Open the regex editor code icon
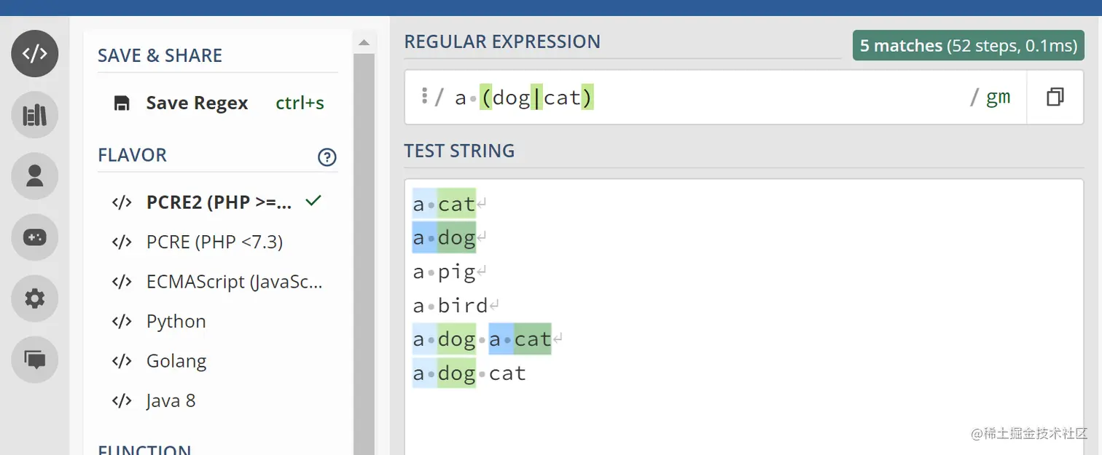This screenshot has width=1102, height=455. [34, 54]
